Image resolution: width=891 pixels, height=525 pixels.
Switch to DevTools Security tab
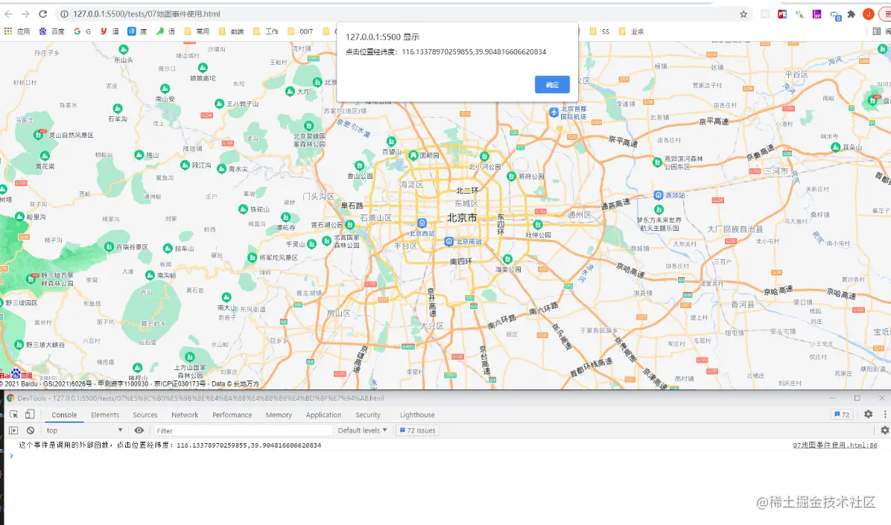click(x=368, y=415)
